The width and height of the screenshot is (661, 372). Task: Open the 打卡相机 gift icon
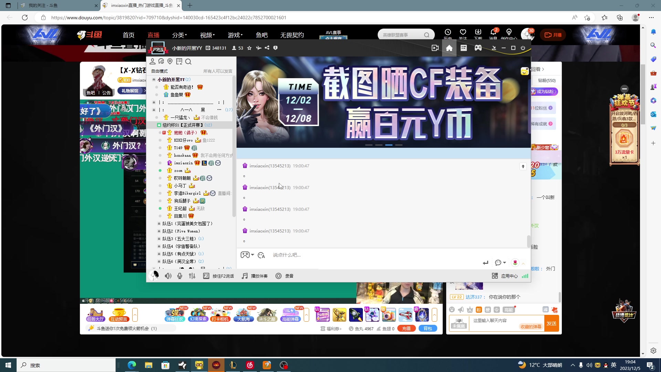220,314
